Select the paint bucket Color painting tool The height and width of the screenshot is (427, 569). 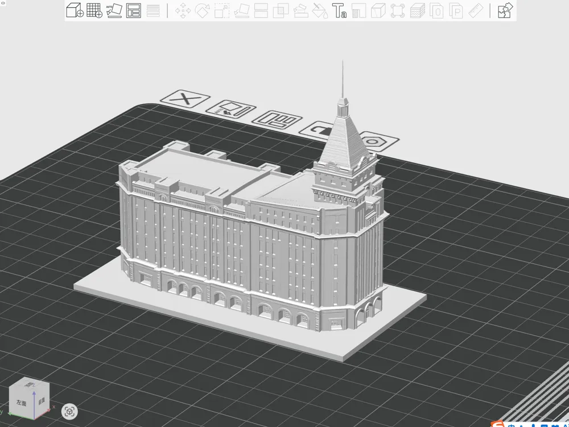coord(320,10)
